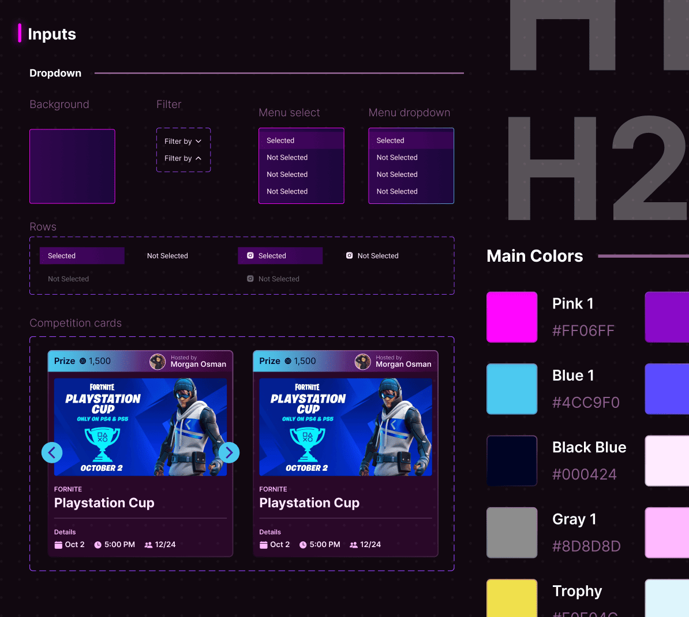Choose last Not Selected in Menu dropdown list

411,191
